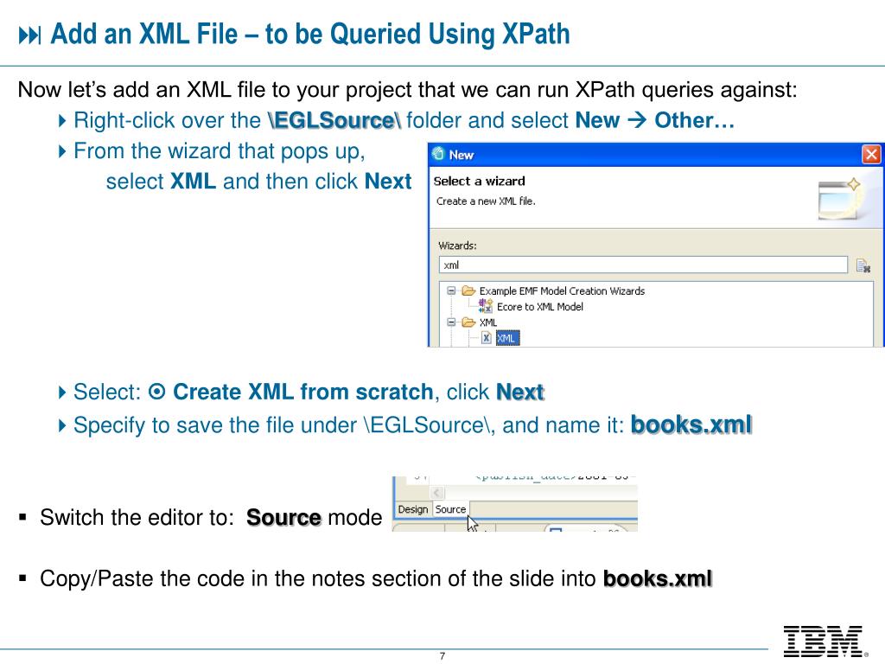This screenshot has height=664, width=885.
Task: Collapse the Example EMF Model Creation Wizards node
Action: pos(451,290)
